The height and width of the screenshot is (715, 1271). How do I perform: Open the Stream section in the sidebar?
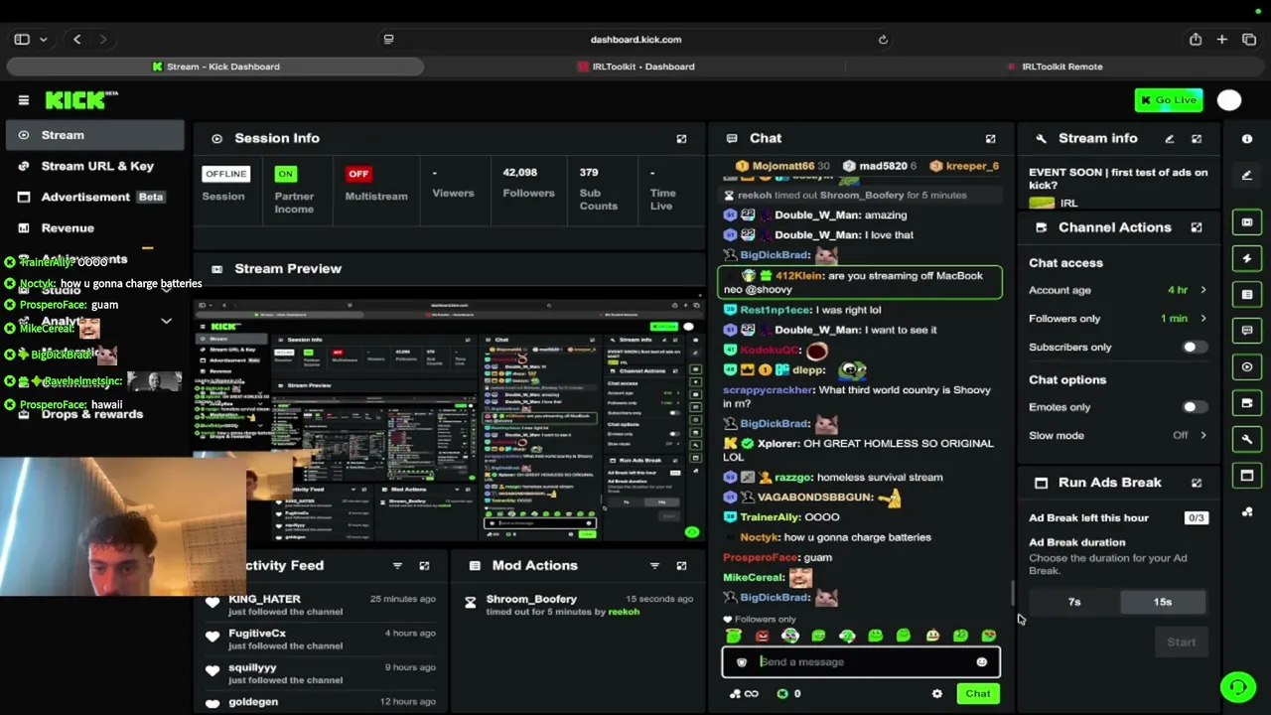click(94, 135)
